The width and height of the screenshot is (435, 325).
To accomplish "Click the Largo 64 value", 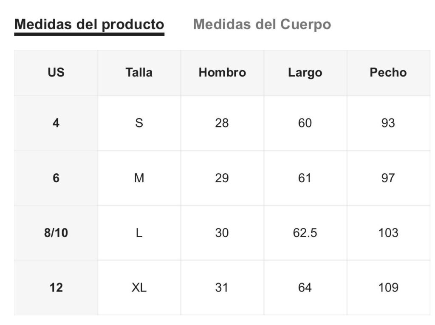I will coord(305,288).
